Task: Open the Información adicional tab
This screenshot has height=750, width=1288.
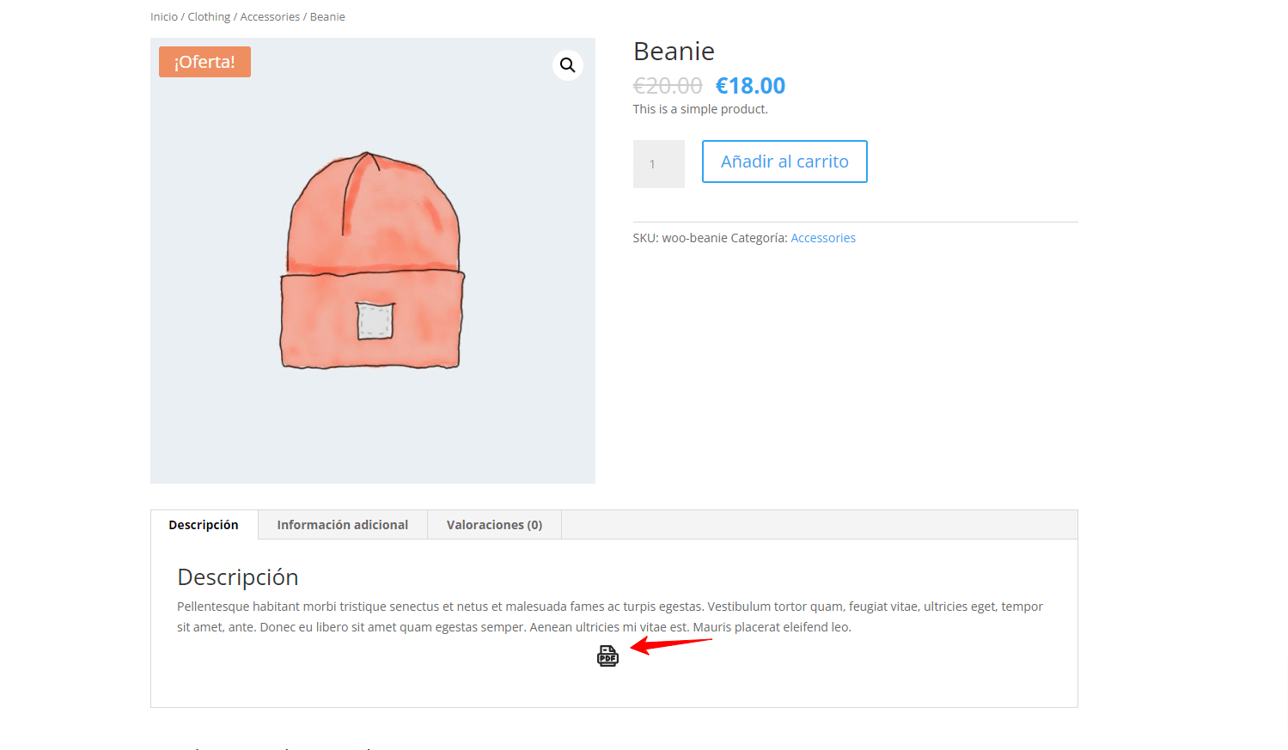Action: 343,525
